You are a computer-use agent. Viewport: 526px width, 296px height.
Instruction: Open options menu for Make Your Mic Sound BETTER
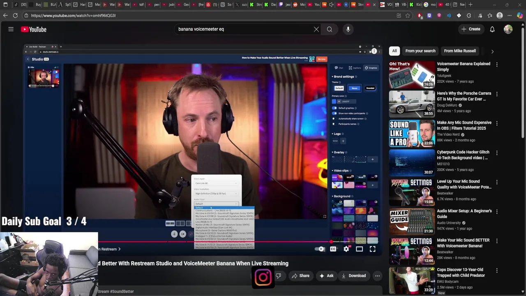click(497, 241)
